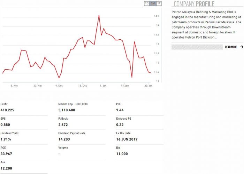244x174 pixels.
Task: Select the 1. Jan date axis label
Action: [x=103, y=86]
